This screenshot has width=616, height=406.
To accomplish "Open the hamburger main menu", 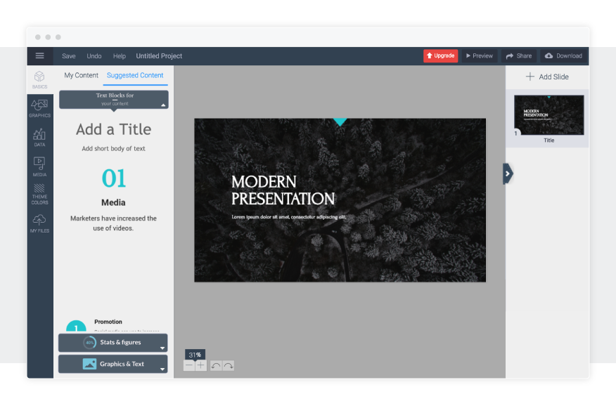I will (39, 55).
